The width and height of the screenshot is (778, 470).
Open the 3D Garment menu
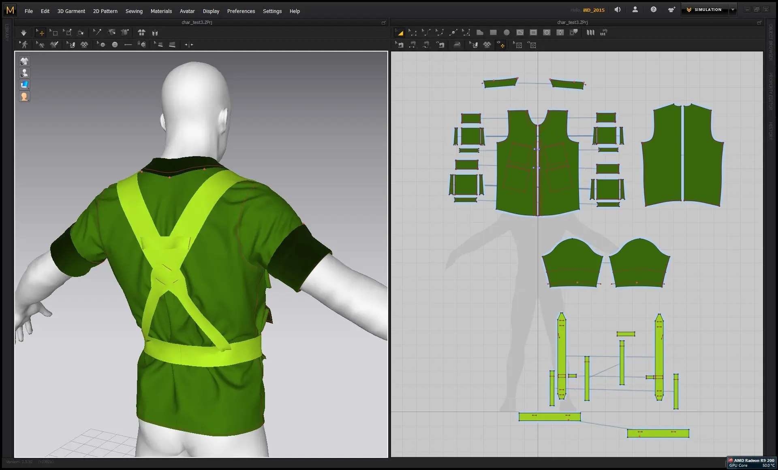pos(71,11)
